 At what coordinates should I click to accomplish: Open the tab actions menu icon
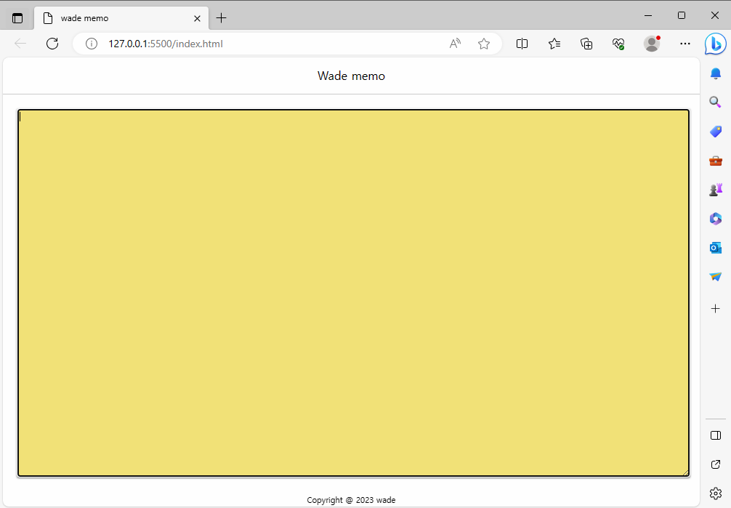(x=17, y=18)
